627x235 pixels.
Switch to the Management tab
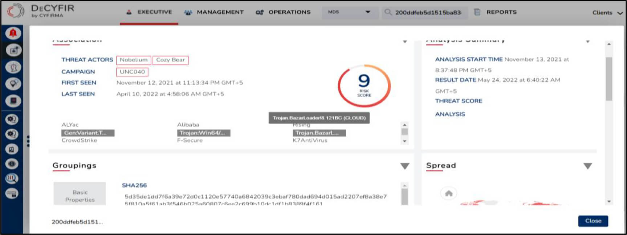[214, 12]
